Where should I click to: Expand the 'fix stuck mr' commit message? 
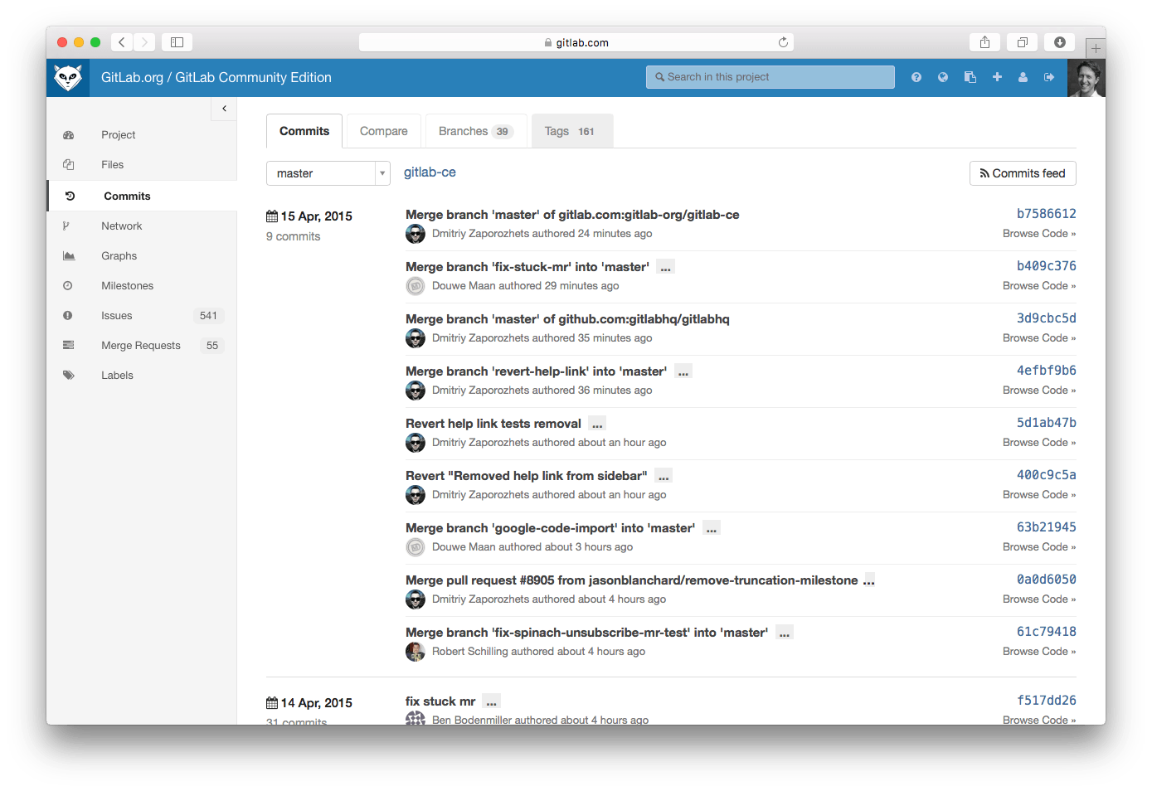(491, 701)
